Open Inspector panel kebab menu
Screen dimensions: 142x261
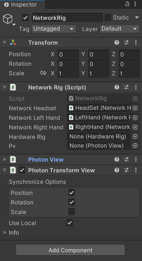point(135,4)
